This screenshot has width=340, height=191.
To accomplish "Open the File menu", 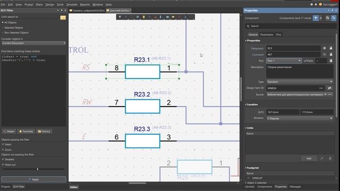I will tap(3, 5).
